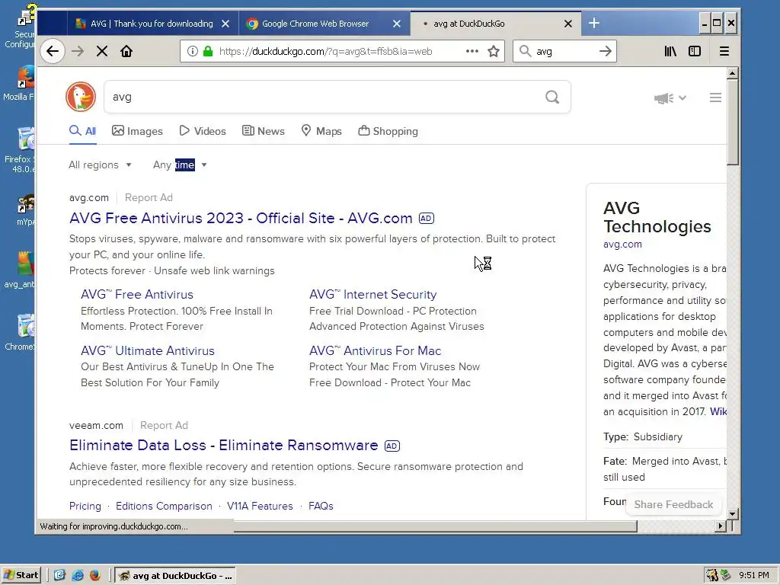The width and height of the screenshot is (780, 585).
Task: Switch to Videos results
Action: pyautogui.click(x=203, y=131)
